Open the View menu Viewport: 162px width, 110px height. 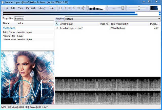click(21, 8)
